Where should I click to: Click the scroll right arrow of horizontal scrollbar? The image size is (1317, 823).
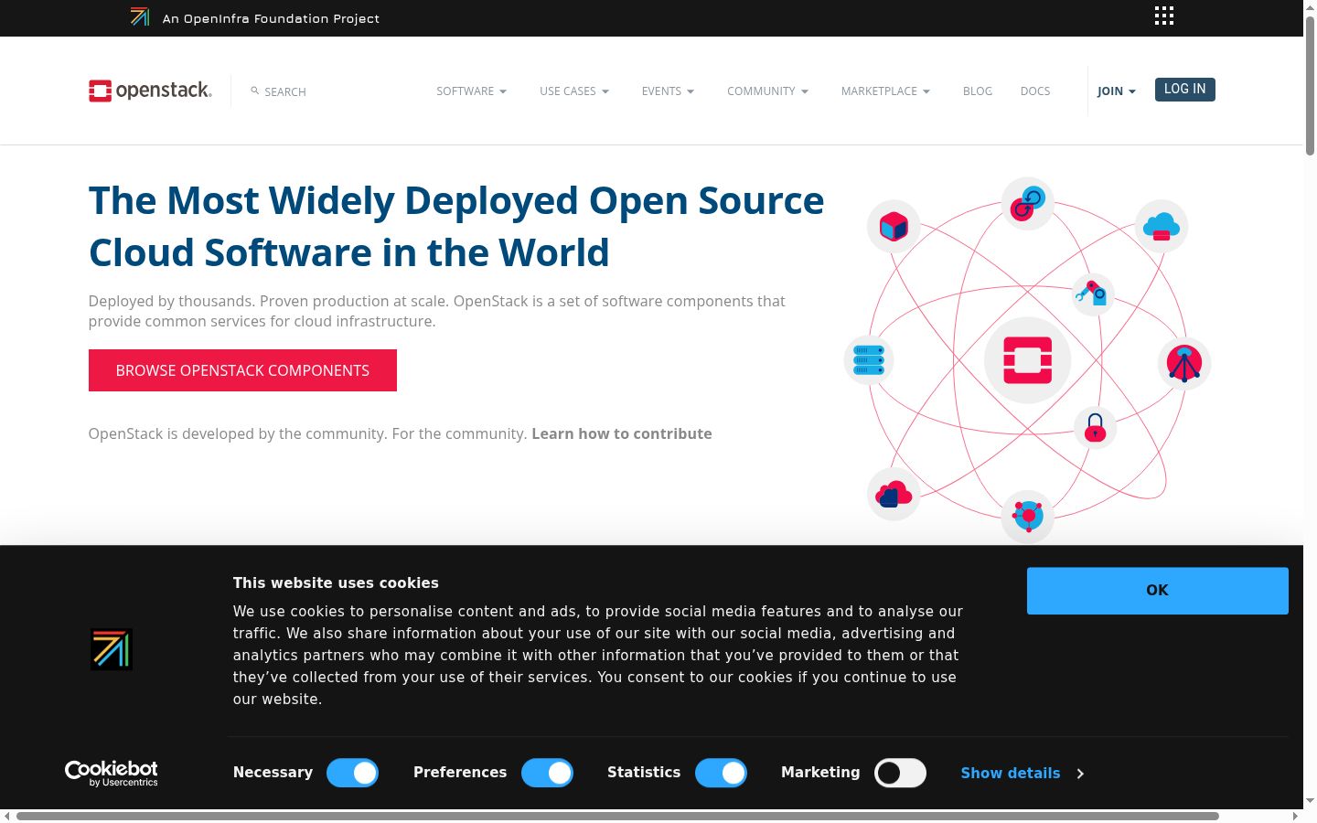tap(1295, 816)
